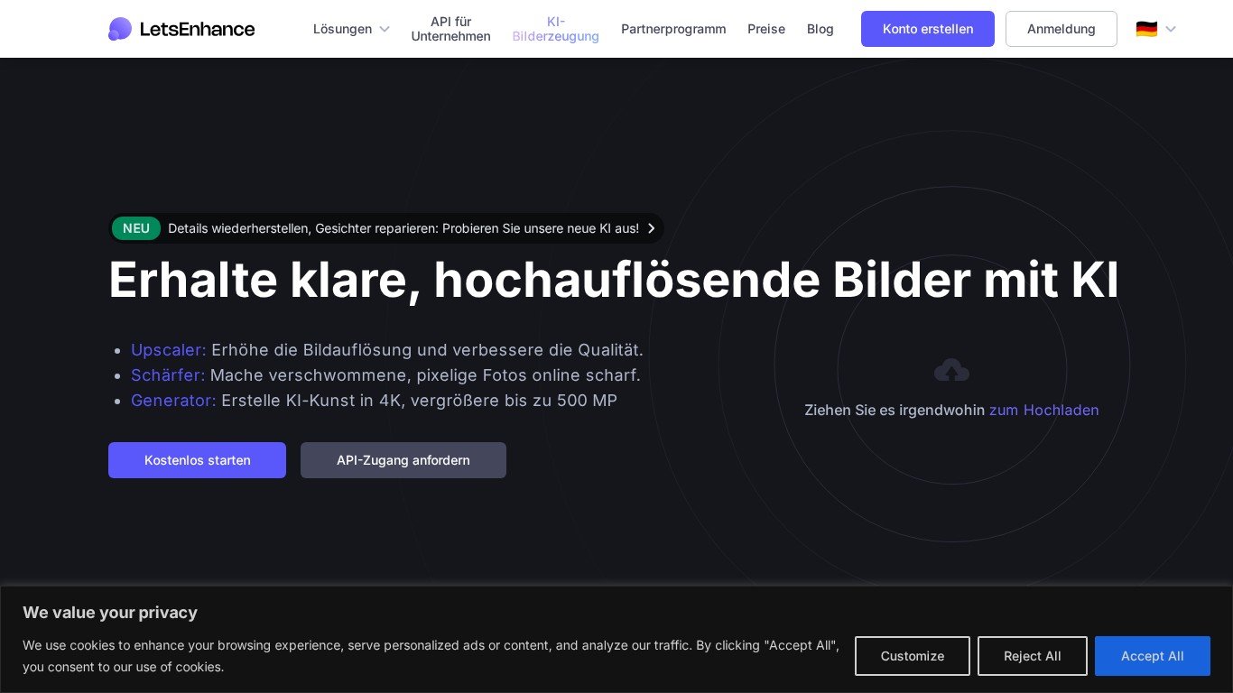This screenshot has width=1233, height=693.
Task: Click the zum Hochladen link
Action: pos(1043,410)
